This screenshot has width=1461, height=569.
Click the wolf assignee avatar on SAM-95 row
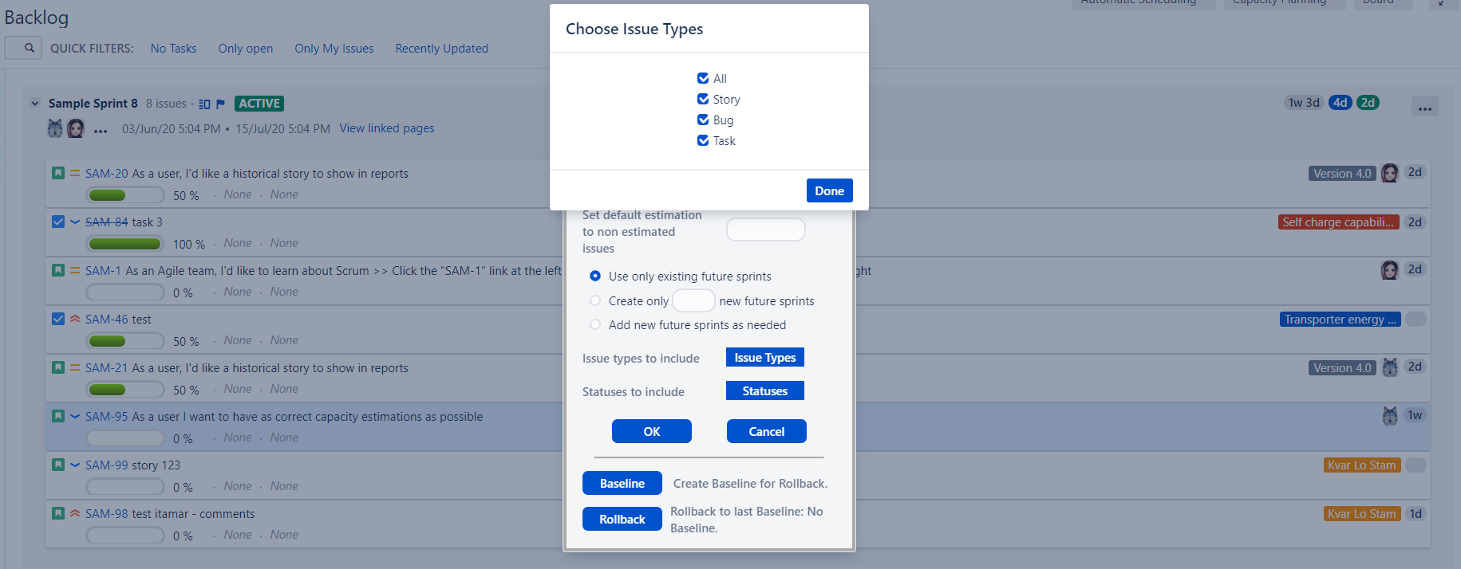tap(1390, 415)
